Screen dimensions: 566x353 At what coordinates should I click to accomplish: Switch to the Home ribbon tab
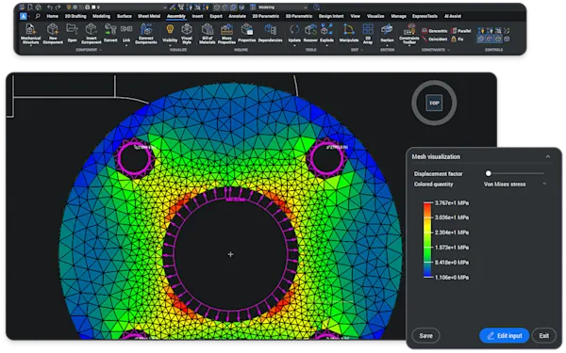click(x=52, y=16)
